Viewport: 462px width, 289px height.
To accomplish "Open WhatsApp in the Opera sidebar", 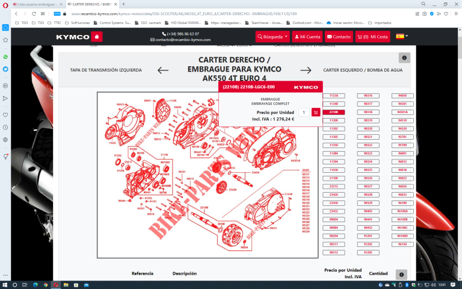I will pyautogui.click(x=5, y=57).
